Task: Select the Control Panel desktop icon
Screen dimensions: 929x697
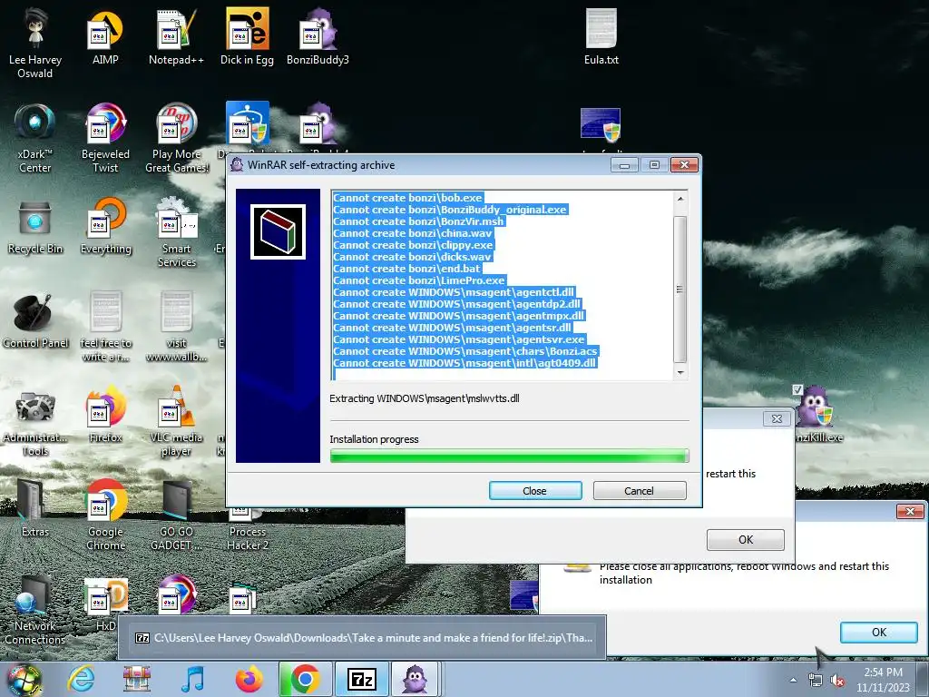Action: (35, 321)
